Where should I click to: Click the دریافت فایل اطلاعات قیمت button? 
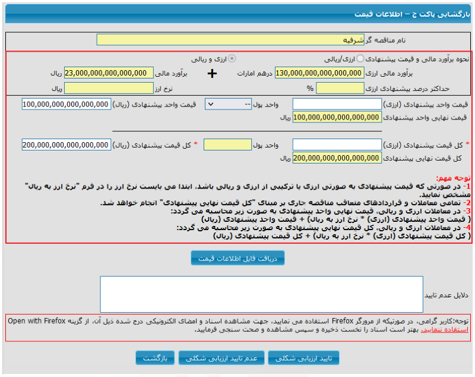[238, 258]
